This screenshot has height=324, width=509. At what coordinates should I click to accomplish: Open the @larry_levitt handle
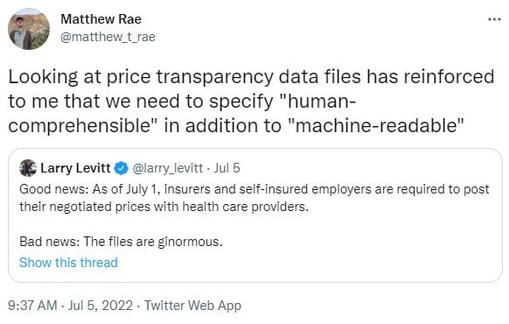pos(168,168)
